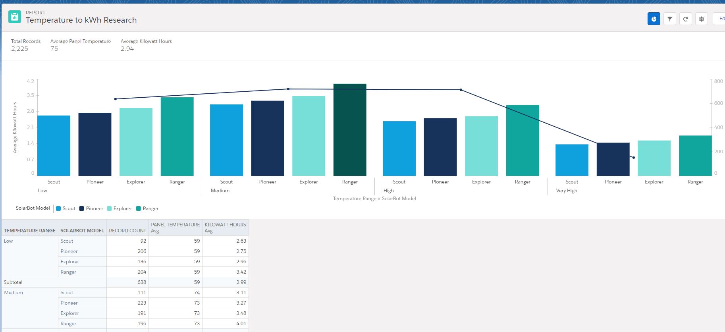This screenshot has width=725, height=332.
Task: Click the Scout legend color swatch
Action: pyautogui.click(x=58, y=208)
